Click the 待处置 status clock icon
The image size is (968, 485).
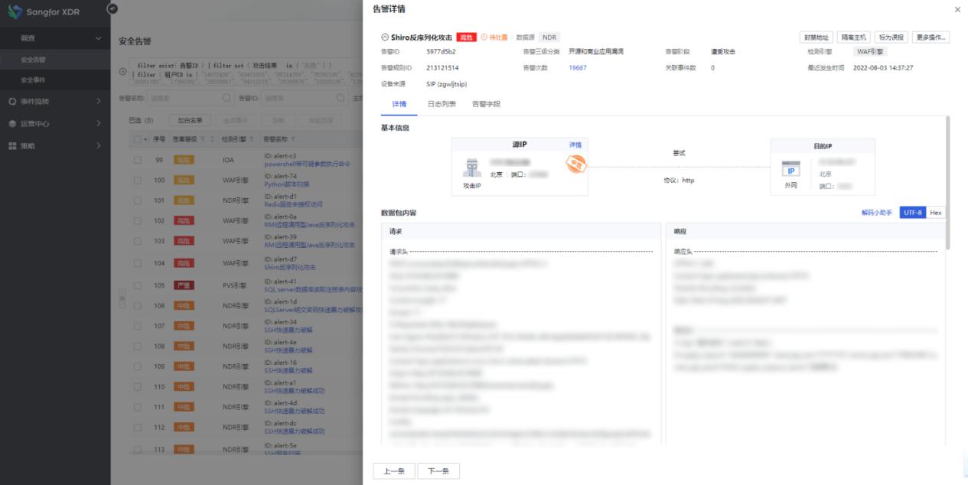[484, 37]
